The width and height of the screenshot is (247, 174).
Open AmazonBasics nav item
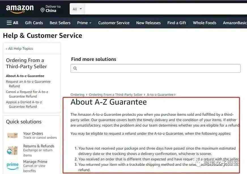coord(235,23)
